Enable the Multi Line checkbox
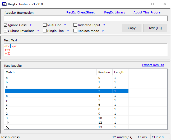Image resolution: width=171 pixels, height=140 pixels. click(45, 25)
